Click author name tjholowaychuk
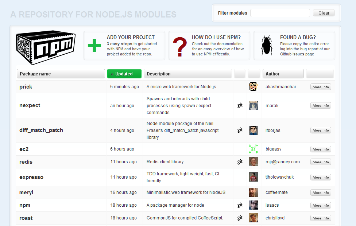Image resolution: width=356 pixels, height=226 pixels. [x=279, y=177]
